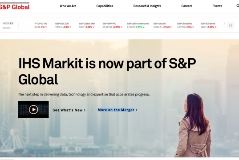Select the S&P China 500 index

(186, 25)
